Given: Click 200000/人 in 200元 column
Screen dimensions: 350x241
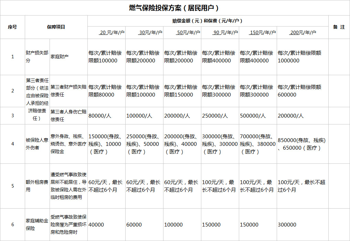Looking at the screenshot, I should 303,116.
